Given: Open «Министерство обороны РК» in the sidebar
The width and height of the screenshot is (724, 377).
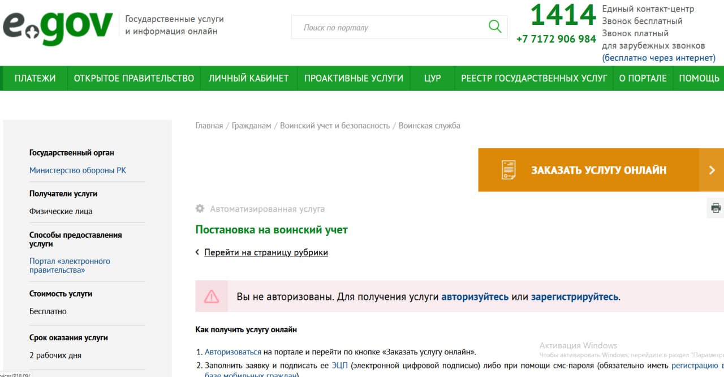Looking at the screenshot, I should pyautogui.click(x=78, y=170).
